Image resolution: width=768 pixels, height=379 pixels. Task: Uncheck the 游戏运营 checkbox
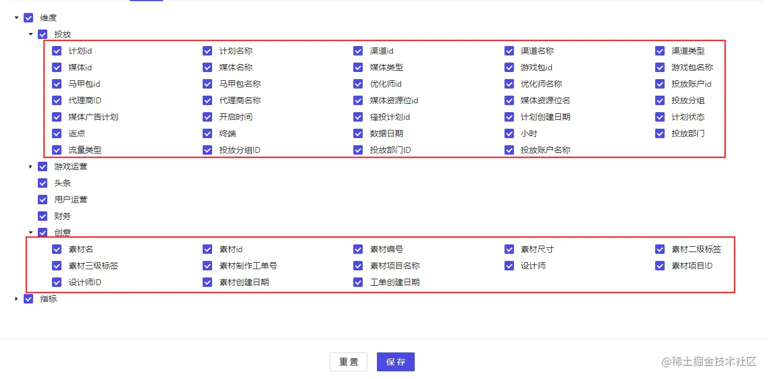(x=43, y=166)
